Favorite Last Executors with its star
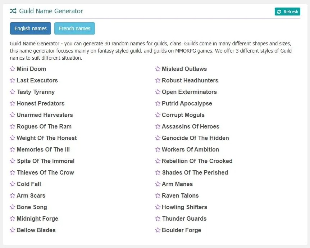Image resolution: width=310 pixels, height=248 pixels. tap(13, 80)
